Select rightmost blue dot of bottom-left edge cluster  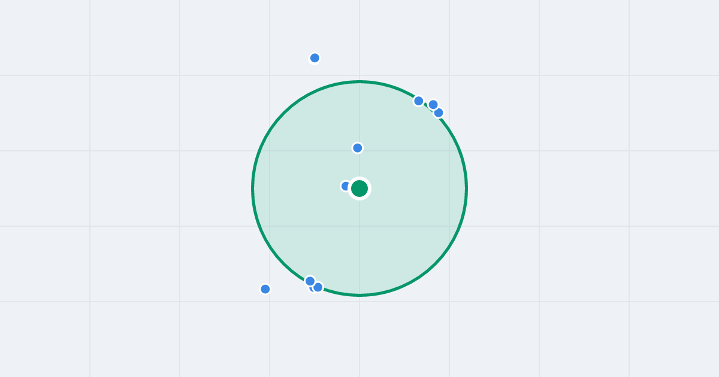318,287
